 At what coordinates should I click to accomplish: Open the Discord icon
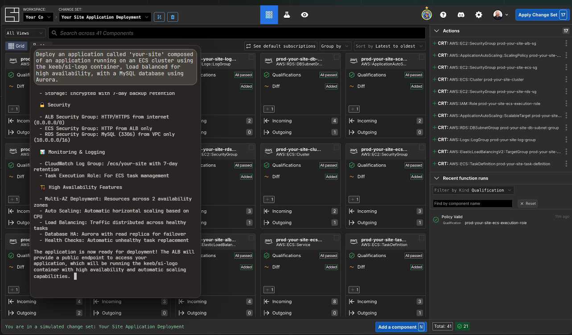[461, 15]
